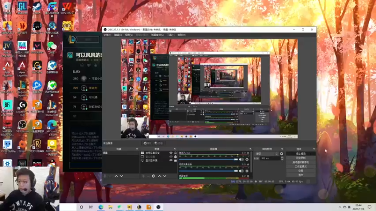Open the WeChat desktop icon
376x211 pixels.
coord(52,47)
